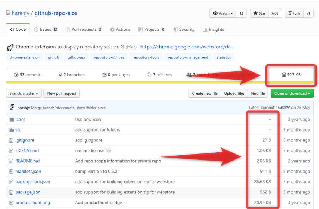
Task: Open the github-api topic tag
Action: point(76,57)
